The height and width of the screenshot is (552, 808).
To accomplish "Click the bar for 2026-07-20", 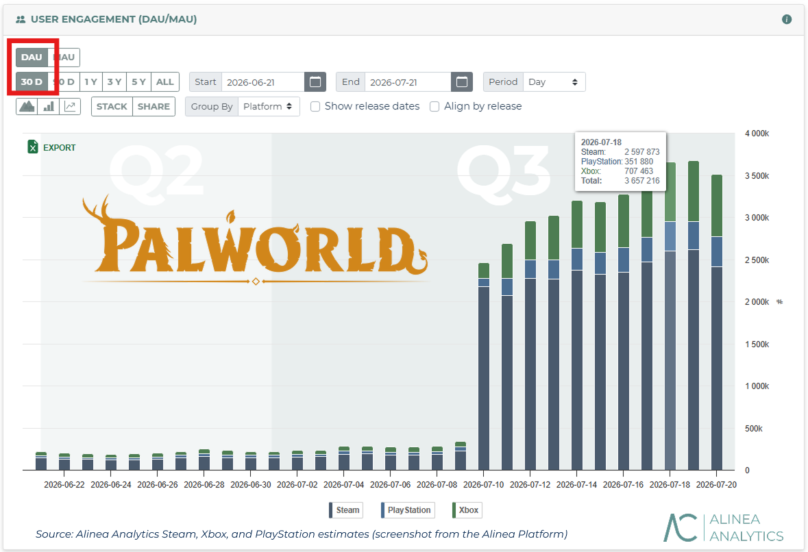I will (716, 323).
